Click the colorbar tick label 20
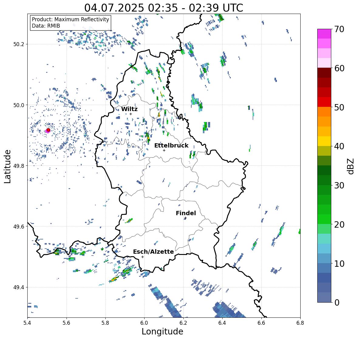The width and height of the screenshot is (358, 339). point(339,225)
